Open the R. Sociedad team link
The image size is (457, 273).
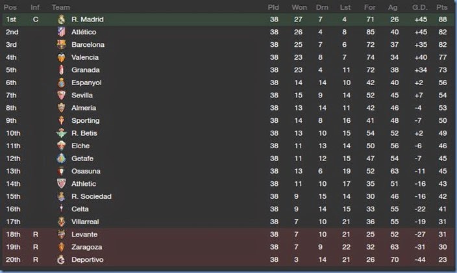[x=92, y=196]
